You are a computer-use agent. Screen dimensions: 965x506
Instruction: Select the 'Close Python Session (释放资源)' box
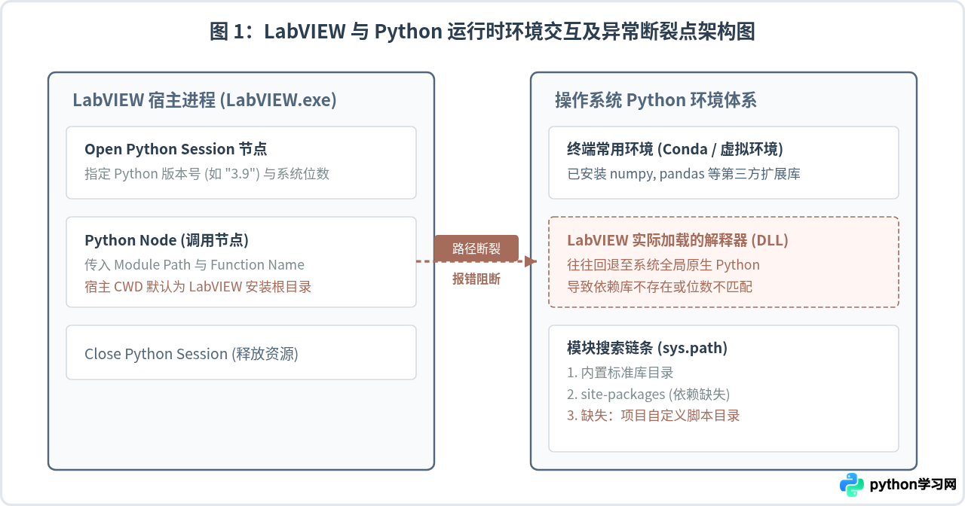[241, 352]
